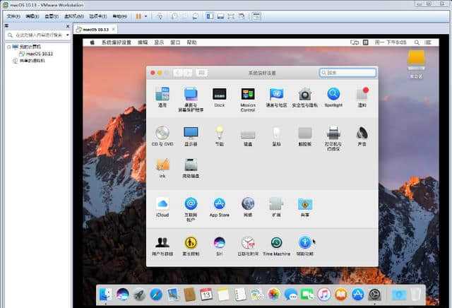
Task: Click Show All grid button in preferences
Action: [x=201, y=72]
